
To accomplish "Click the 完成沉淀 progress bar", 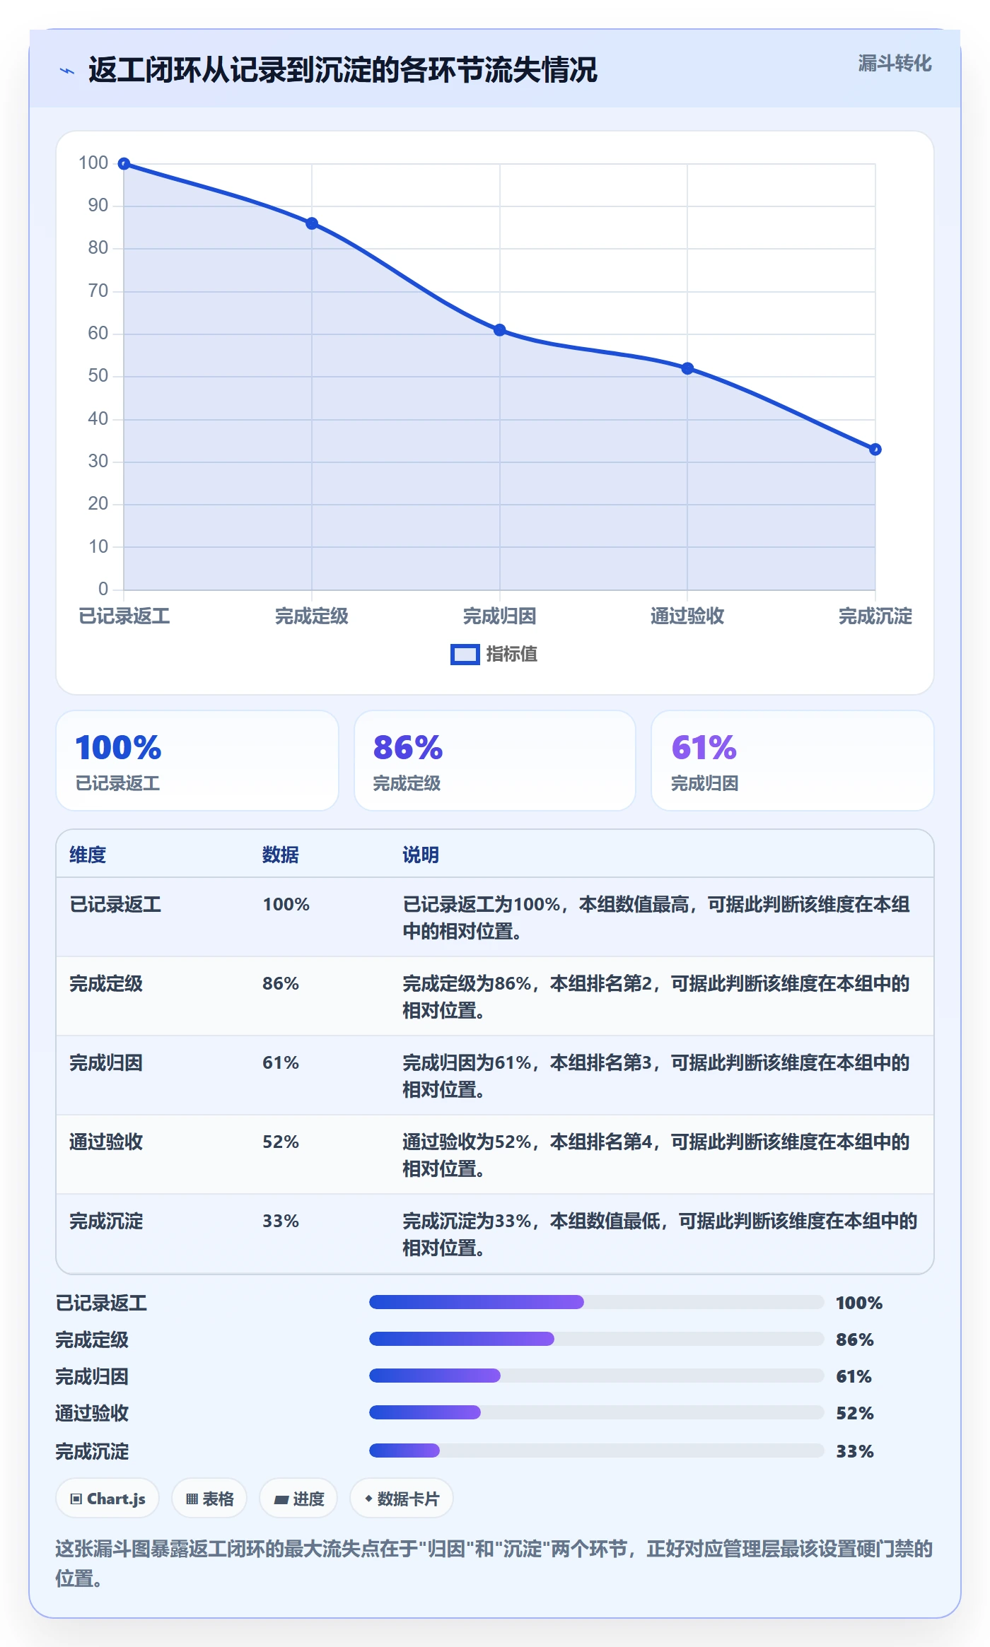I will pos(596,1450).
